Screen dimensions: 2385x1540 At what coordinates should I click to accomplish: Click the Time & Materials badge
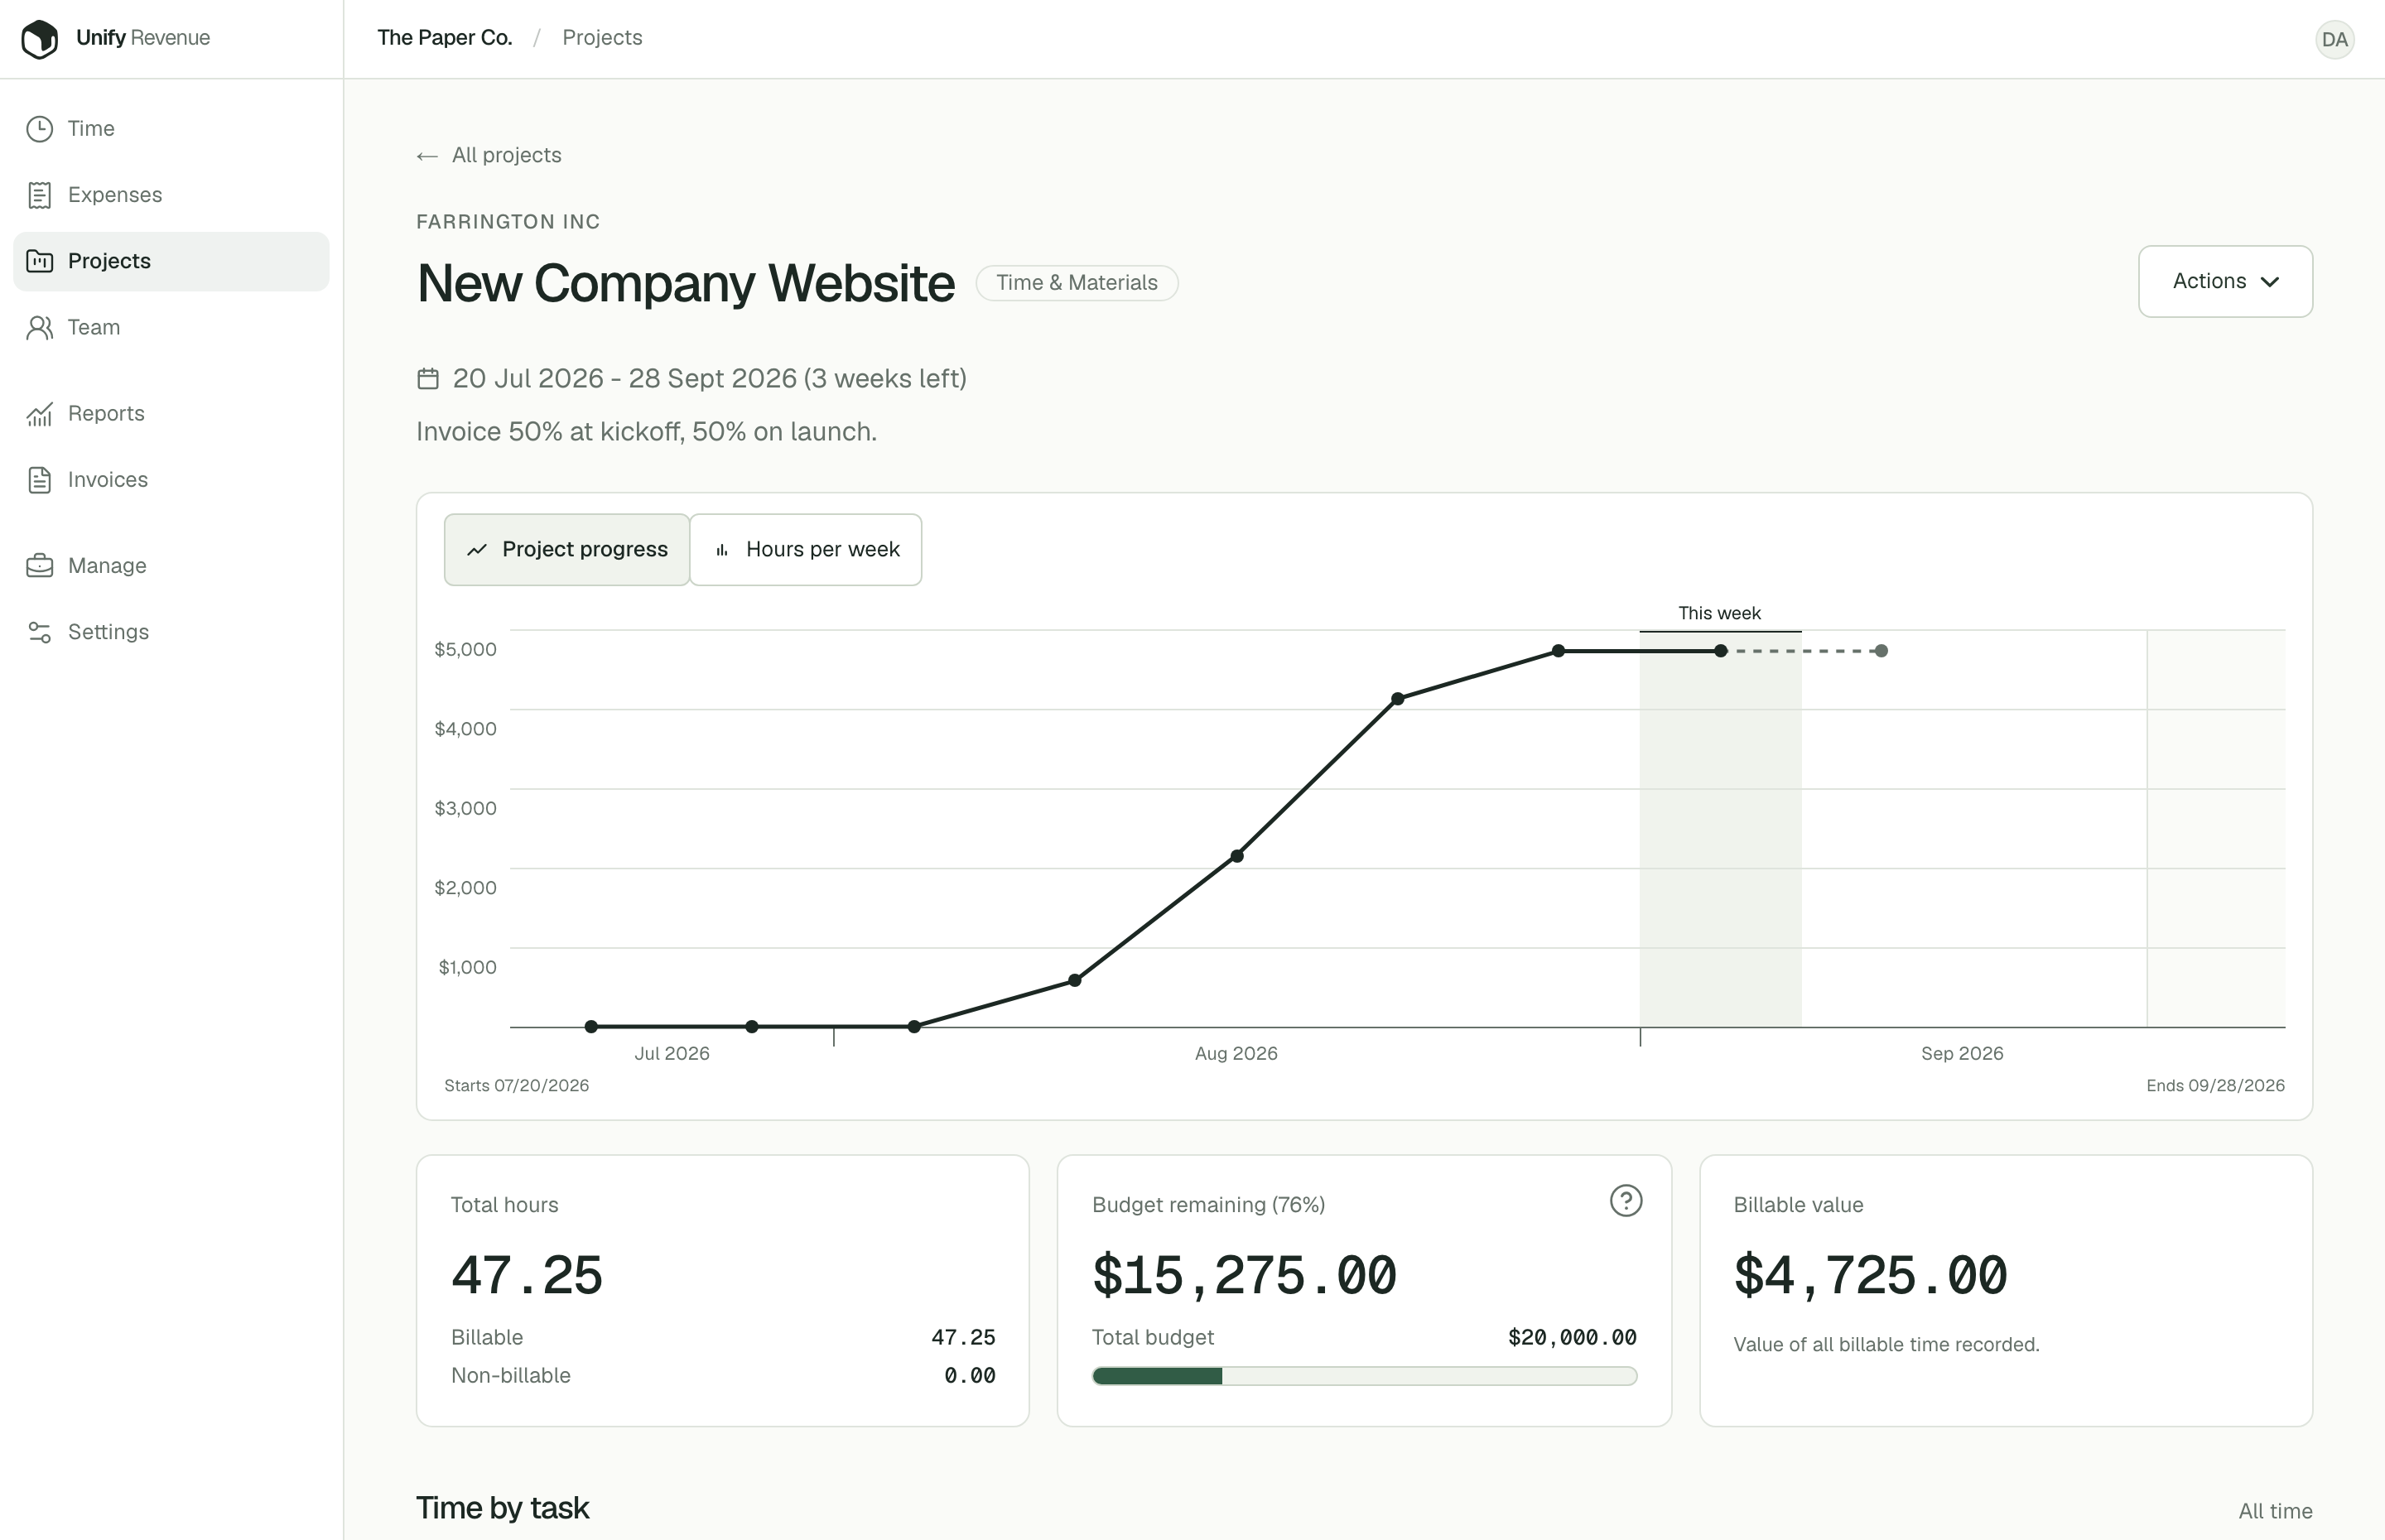[1077, 283]
